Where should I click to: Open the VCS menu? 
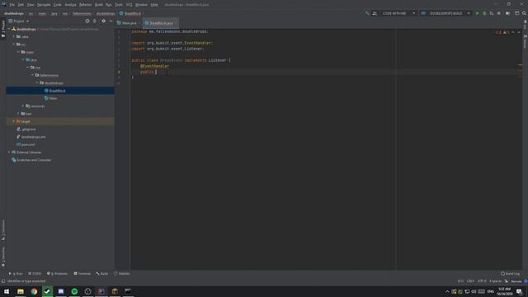pos(129,5)
